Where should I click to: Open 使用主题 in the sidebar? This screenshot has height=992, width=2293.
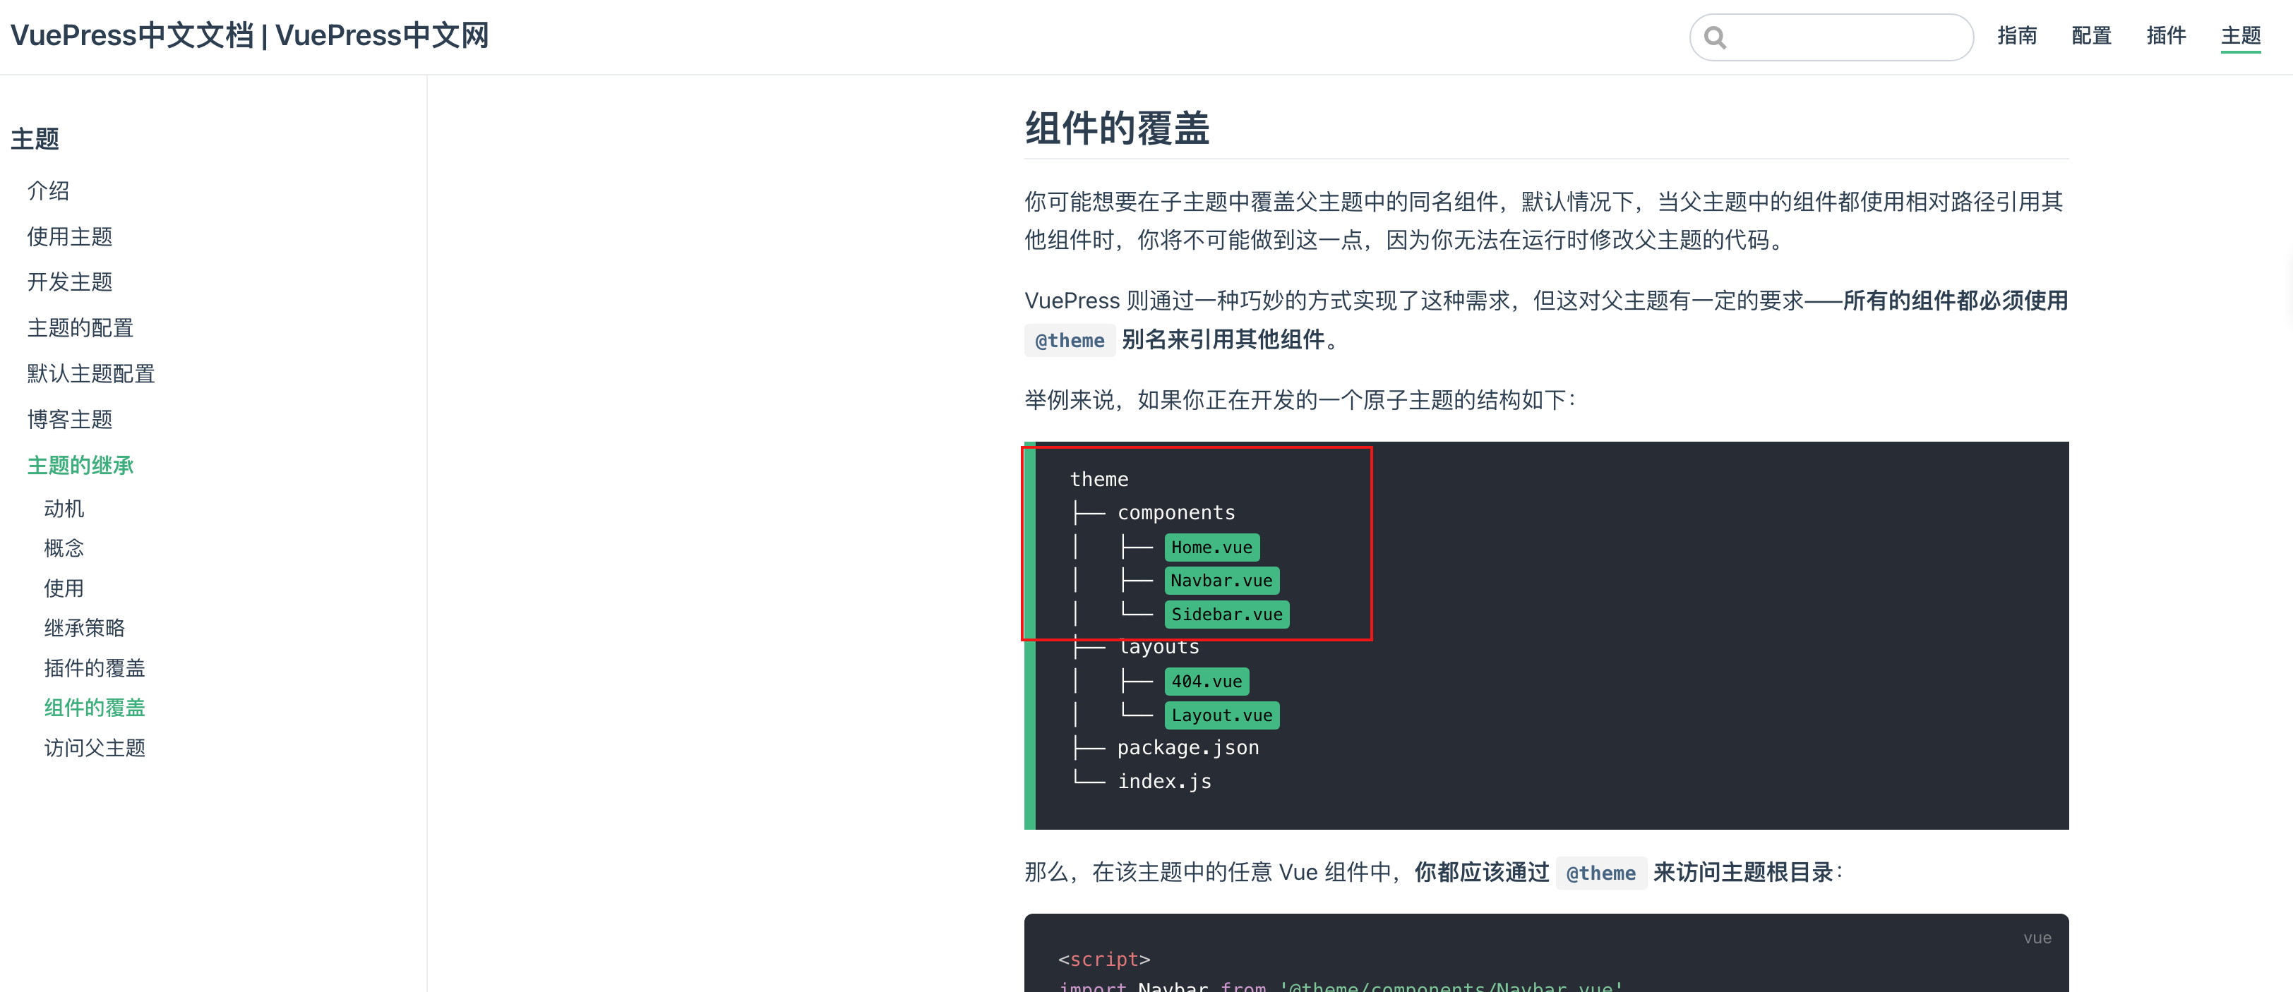[69, 236]
